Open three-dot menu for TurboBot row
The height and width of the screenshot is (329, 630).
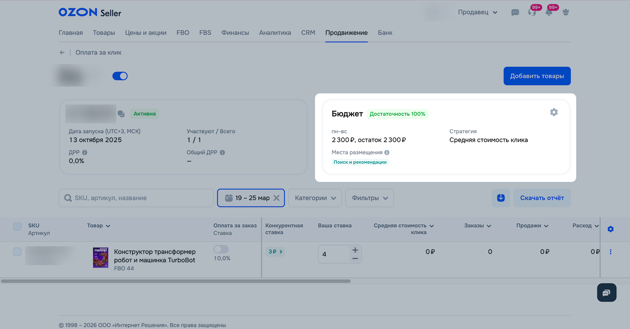pyautogui.click(x=610, y=252)
